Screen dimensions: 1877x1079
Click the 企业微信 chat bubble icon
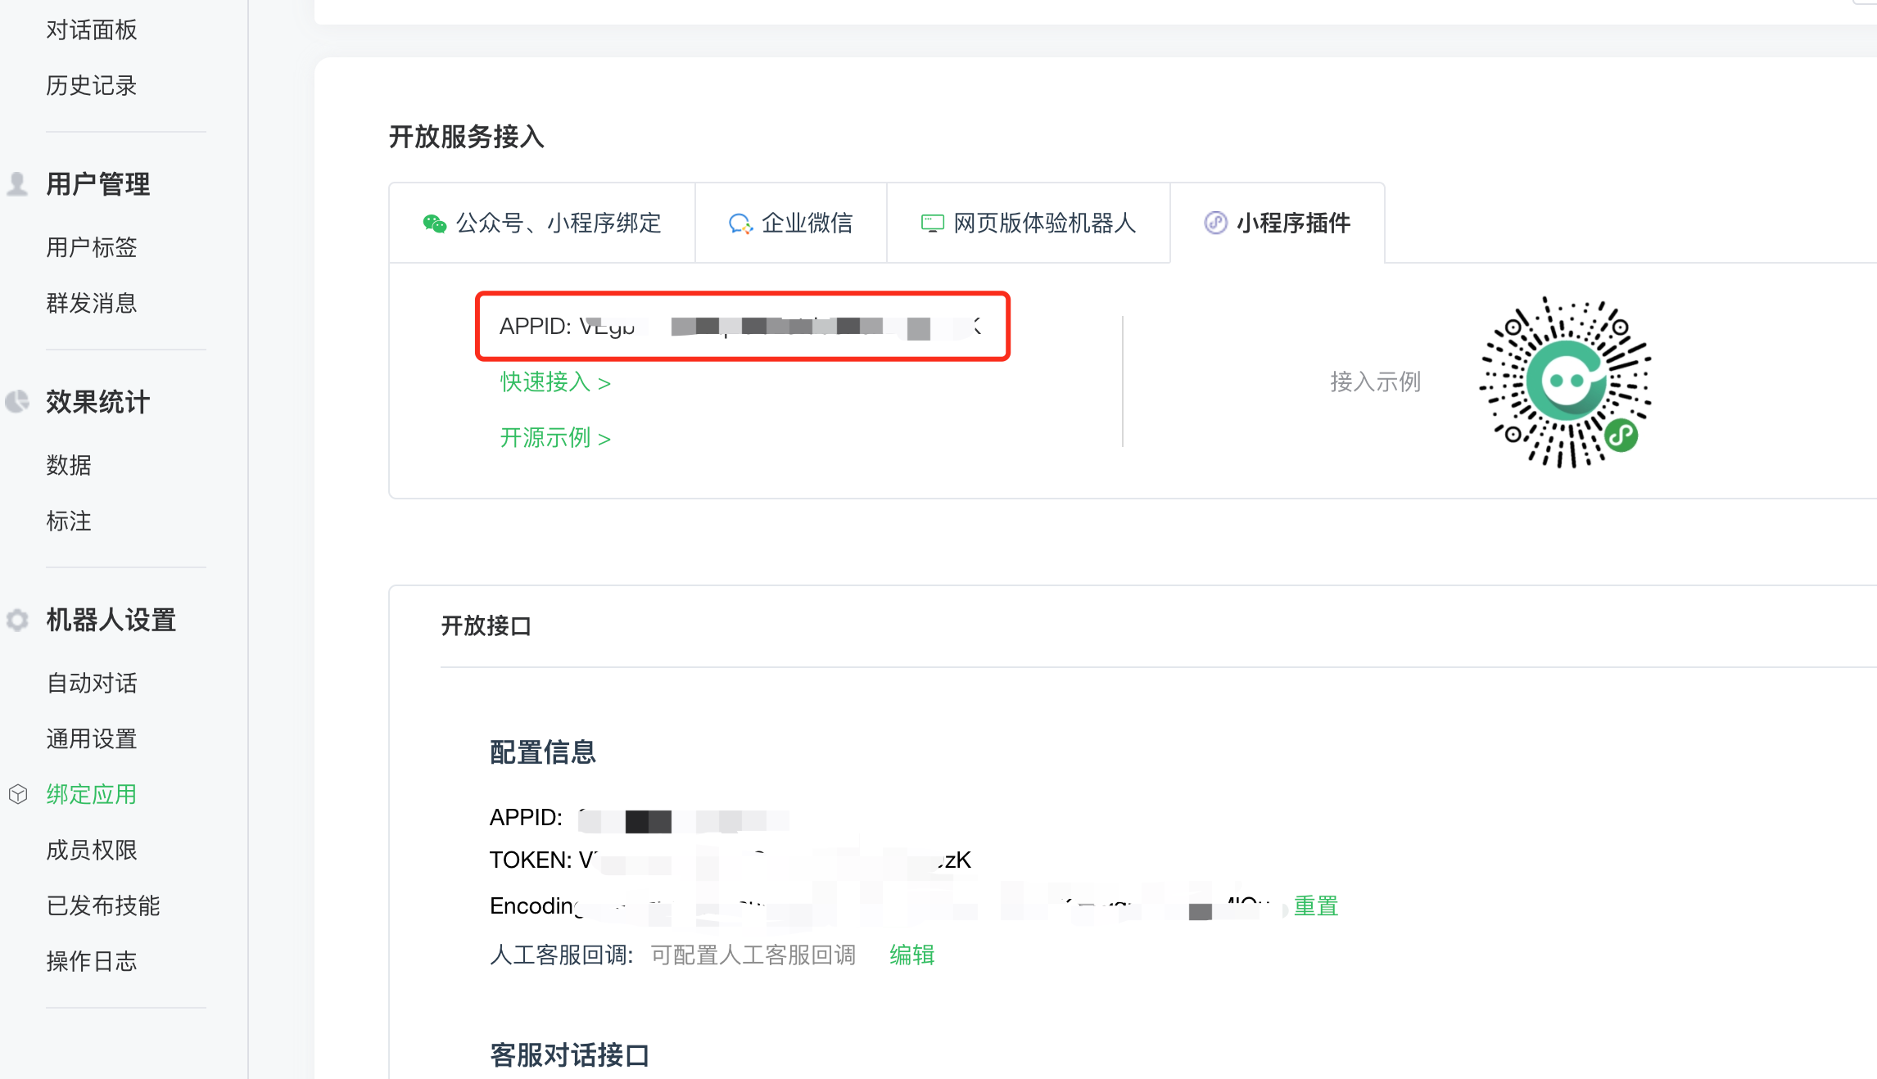(739, 223)
